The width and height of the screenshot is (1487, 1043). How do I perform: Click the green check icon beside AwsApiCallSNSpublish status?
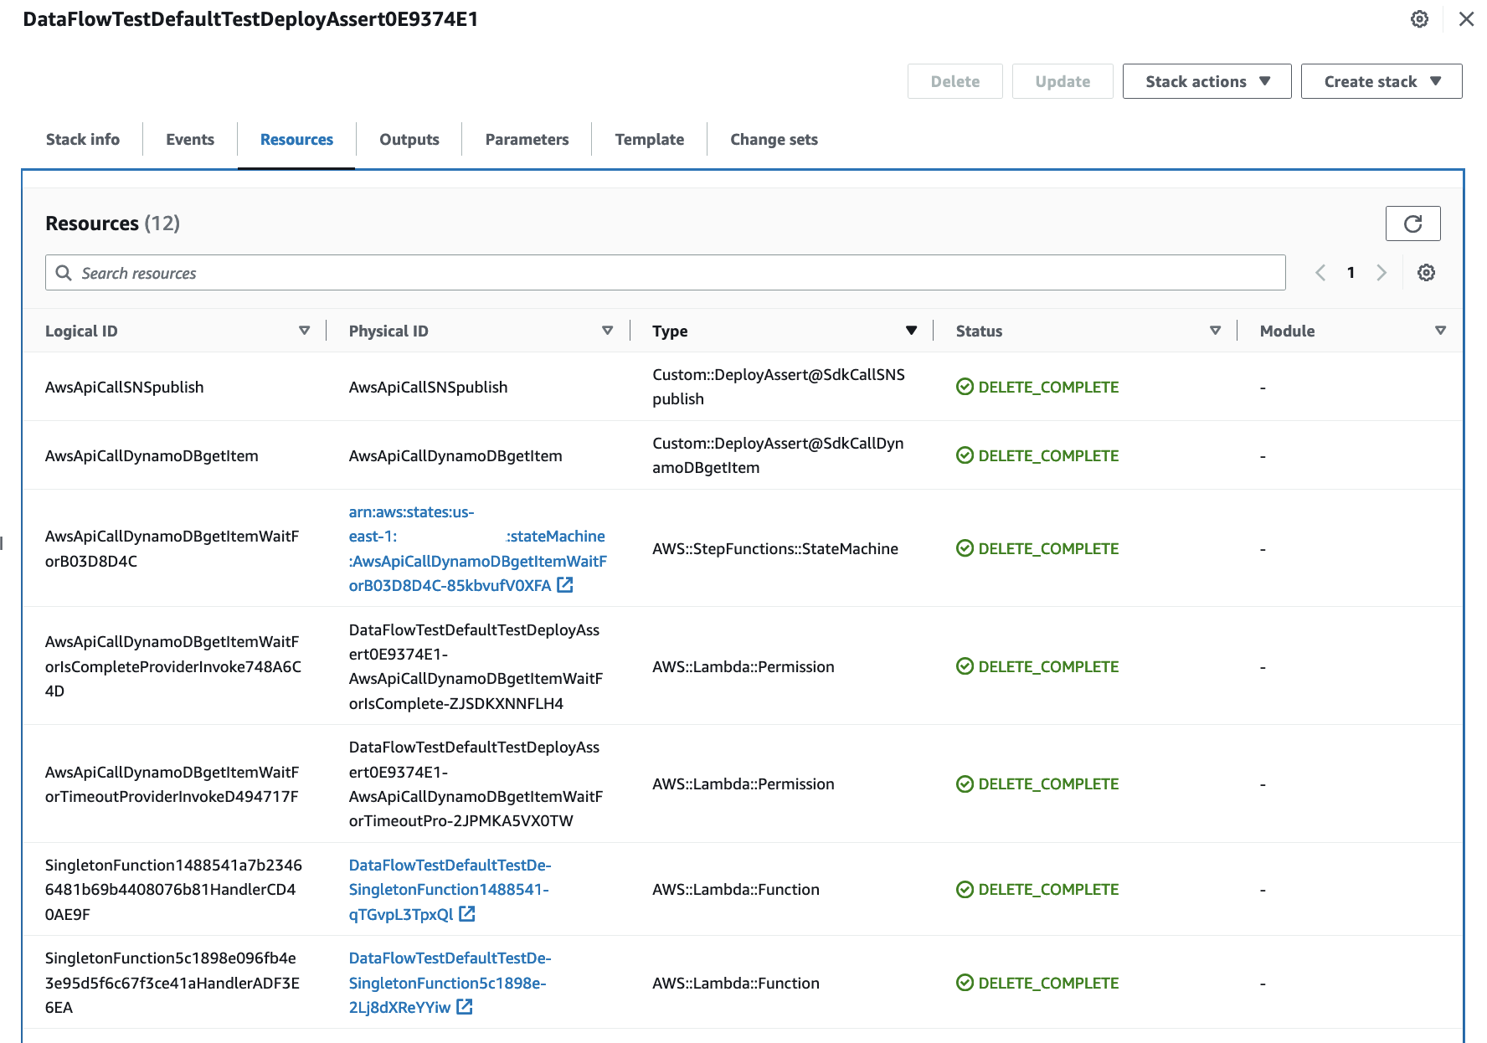coord(965,387)
